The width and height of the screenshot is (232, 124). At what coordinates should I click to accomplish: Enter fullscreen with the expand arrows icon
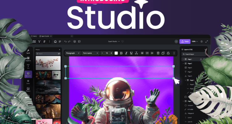pyautogui.click(x=207, y=42)
